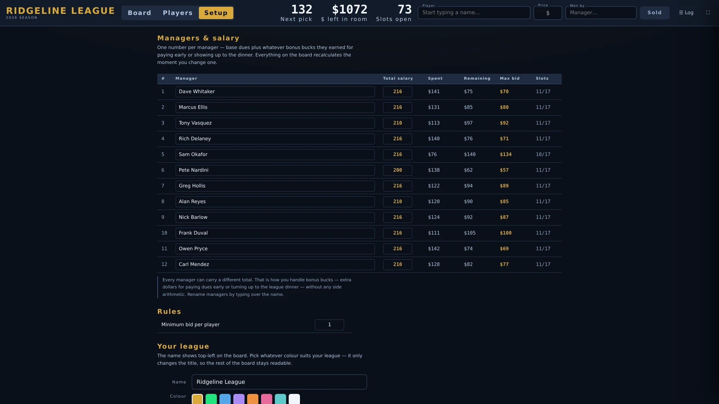Screen dimensions: 719x404
Task: Click the Spent column header
Action: pos(435,79)
